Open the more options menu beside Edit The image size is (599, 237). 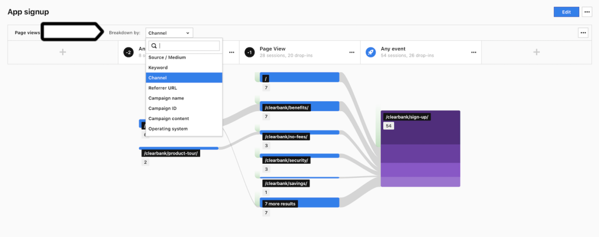point(587,12)
